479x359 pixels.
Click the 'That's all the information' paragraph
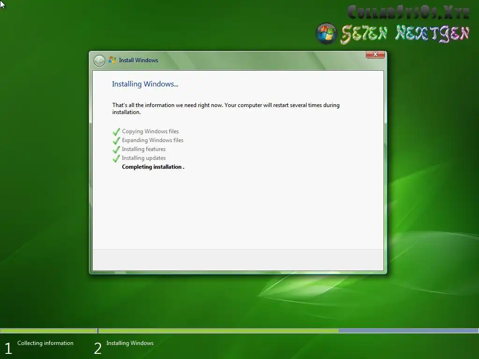click(226, 108)
